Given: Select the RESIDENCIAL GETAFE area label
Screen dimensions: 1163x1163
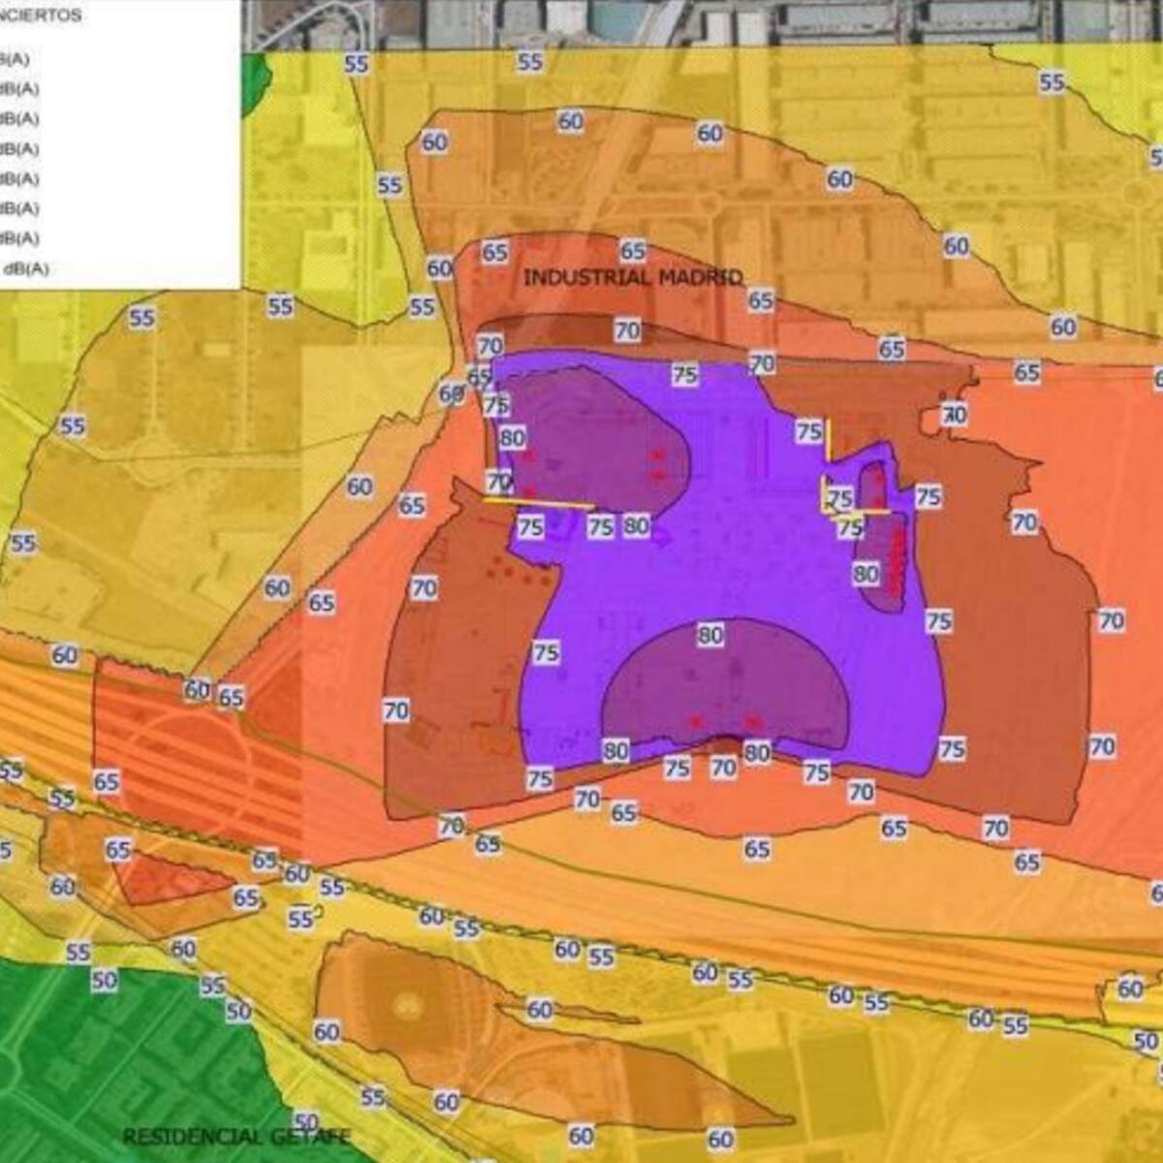Looking at the screenshot, I should point(236,1137).
